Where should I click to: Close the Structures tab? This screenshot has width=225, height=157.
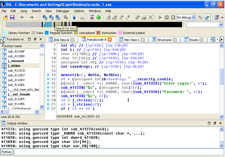pyautogui.click(x=175, y=40)
